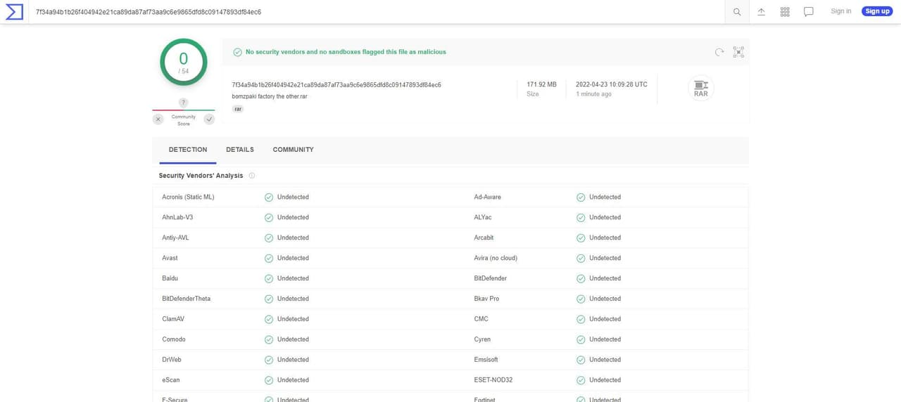Click the Emsisoft undetected check icon
Viewport: 901px width, 402px height.
pos(581,361)
